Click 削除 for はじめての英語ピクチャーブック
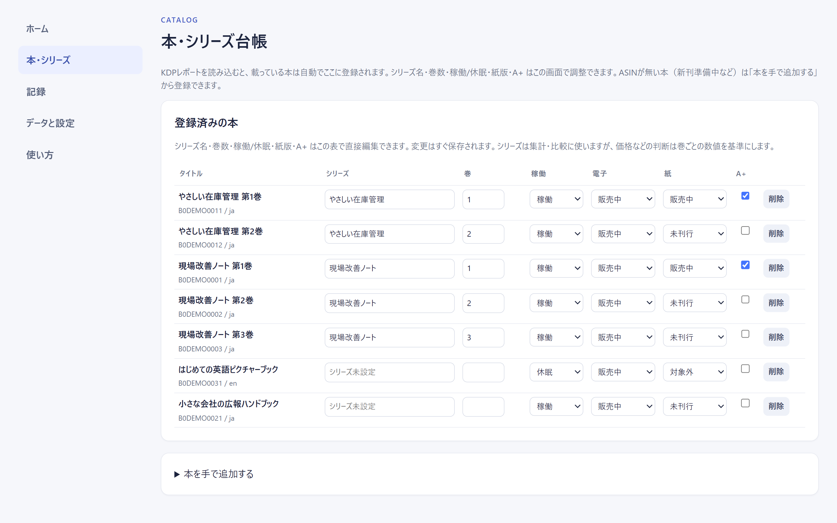 (776, 372)
